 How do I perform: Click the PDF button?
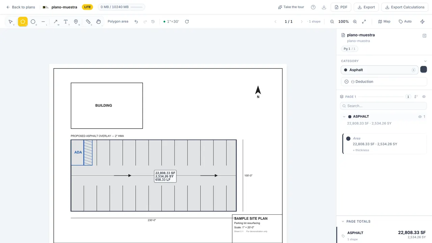341,7
